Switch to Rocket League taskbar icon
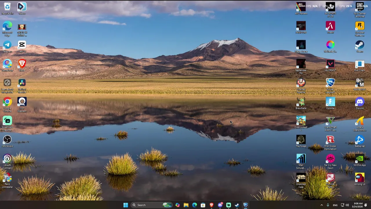The image size is (371, 209). (x=245, y=205)
